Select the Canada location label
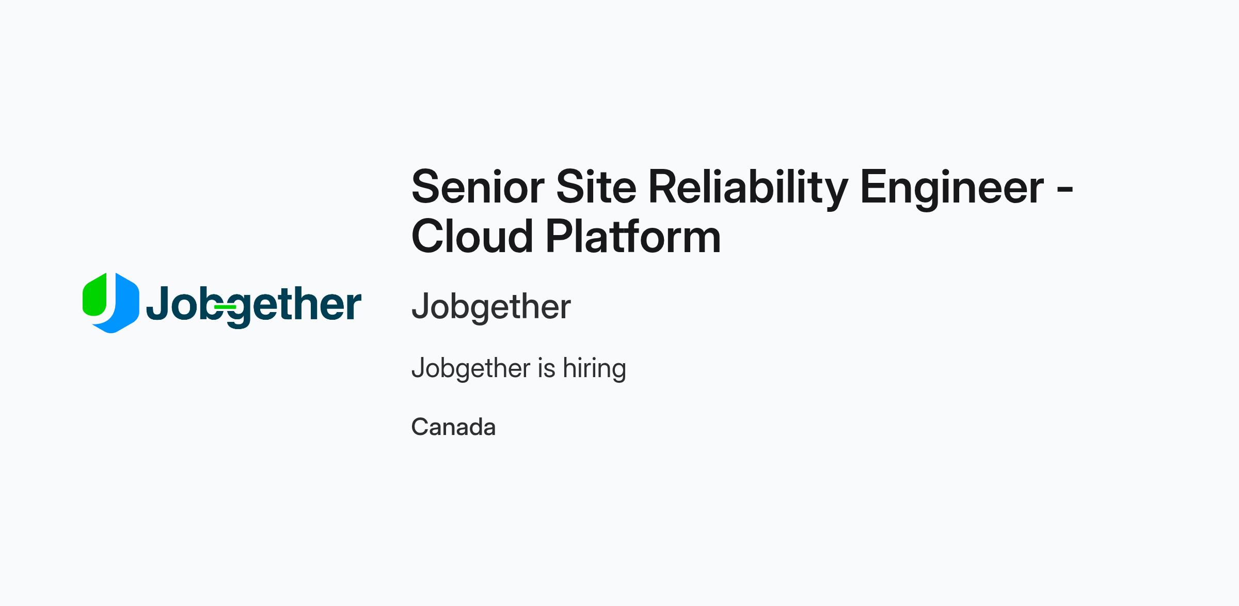The image size is (1239, 606). click(x=453, y=427)
